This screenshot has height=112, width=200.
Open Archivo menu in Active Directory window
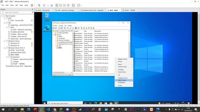[55, 26]
